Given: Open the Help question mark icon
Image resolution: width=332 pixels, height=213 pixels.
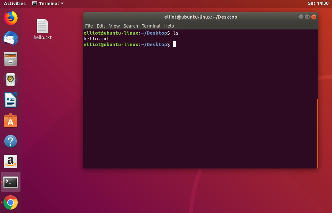Looking at the screenshot, I should click(11, 141).
